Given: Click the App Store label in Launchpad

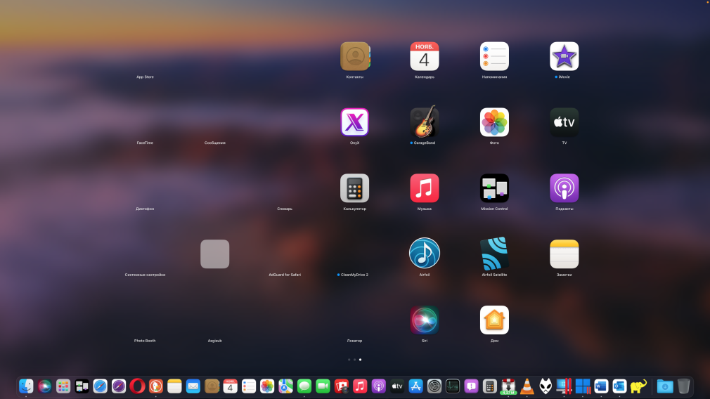Looking at the screenshot, I should pos(145,77).
